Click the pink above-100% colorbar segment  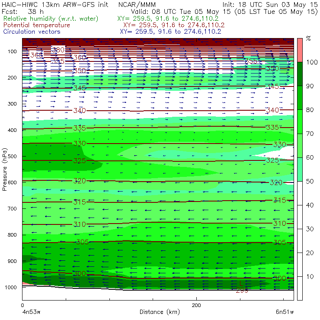(x=300, y=50)
